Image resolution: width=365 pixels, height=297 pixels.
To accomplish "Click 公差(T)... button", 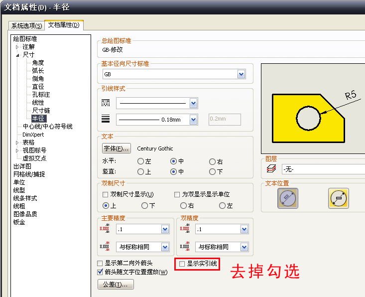I will pos(116,285).
